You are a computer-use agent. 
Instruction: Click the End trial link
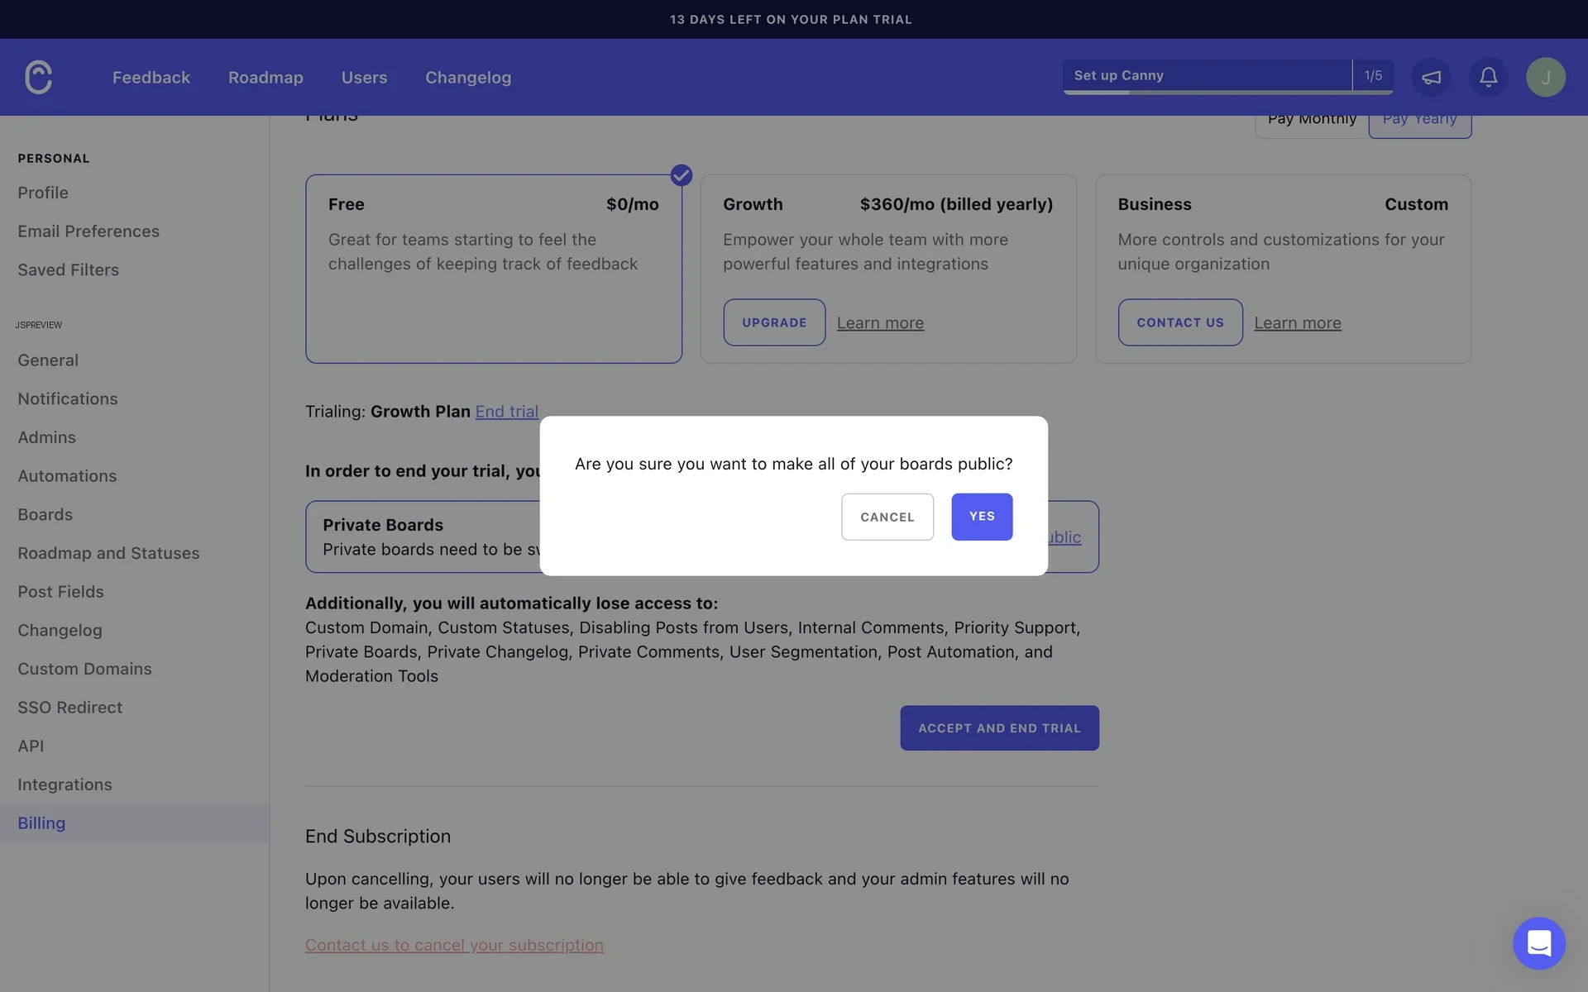[x=506, y=412]
